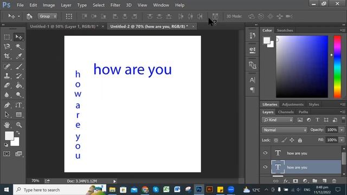Toggle Quick Mask mode
This screenshot has height=195, width=347.
point(7,154)
